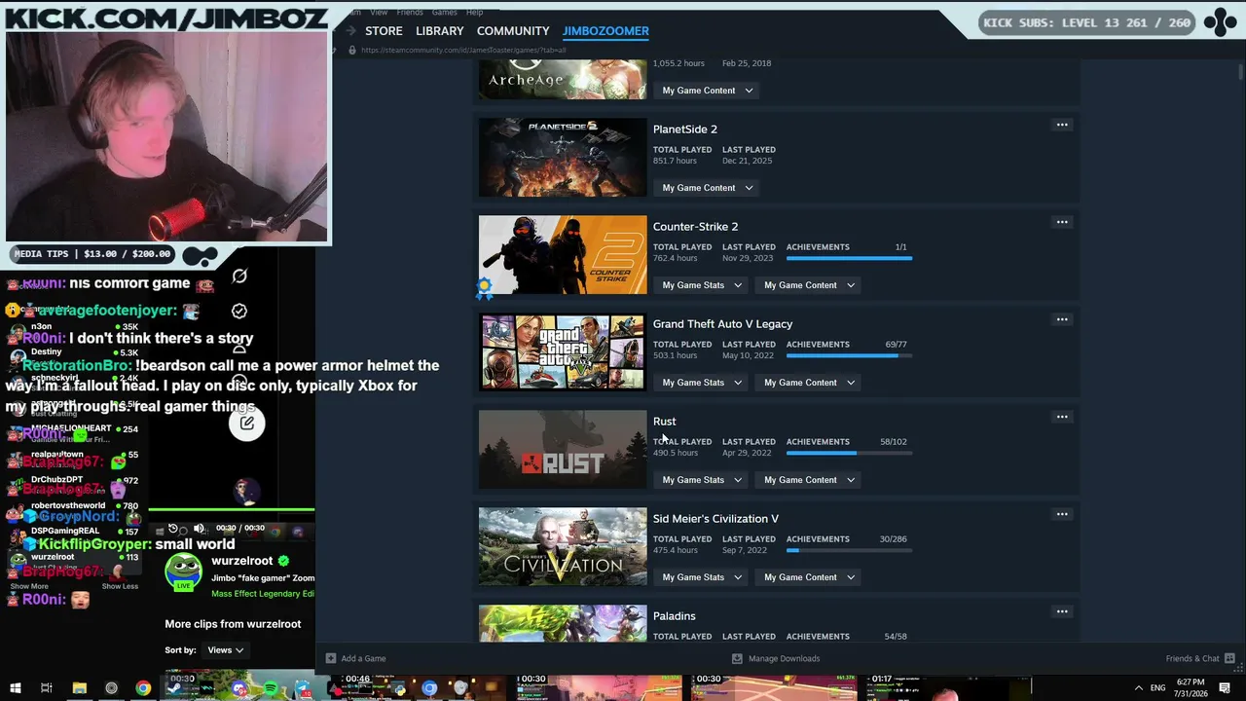Click Grand Theft Auto V achievements progress bar

[849, 356]
